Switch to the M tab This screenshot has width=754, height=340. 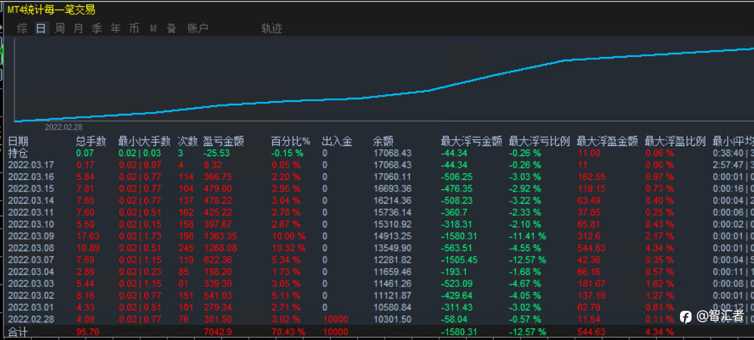tap(153, 29)
